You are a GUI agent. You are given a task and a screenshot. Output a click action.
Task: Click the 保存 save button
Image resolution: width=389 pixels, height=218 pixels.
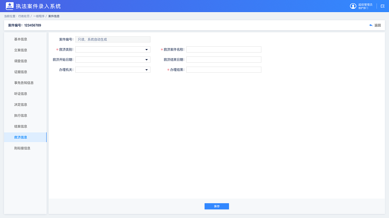click(x=217, y=206)
